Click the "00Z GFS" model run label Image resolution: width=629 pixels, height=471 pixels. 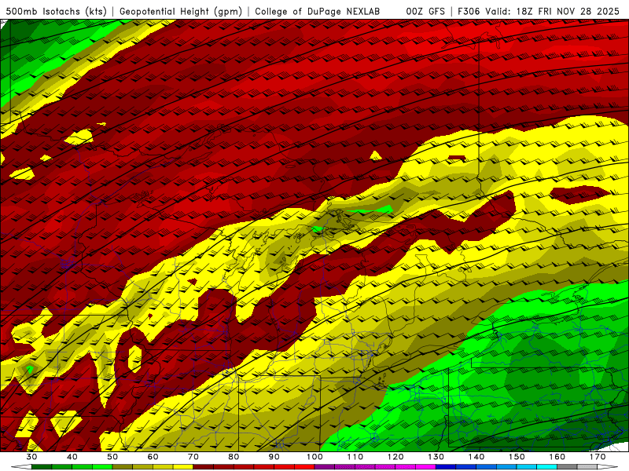click(425, 12)
